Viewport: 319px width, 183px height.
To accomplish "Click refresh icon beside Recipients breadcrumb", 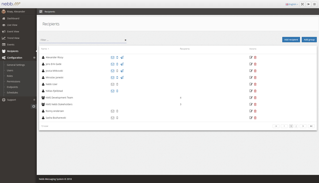I will (x=41, y=12).
